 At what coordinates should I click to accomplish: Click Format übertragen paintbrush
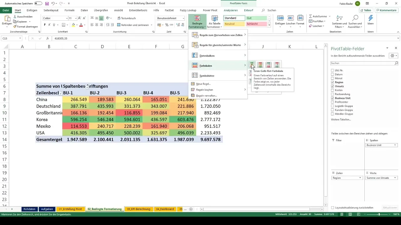(x=15, y=27)
